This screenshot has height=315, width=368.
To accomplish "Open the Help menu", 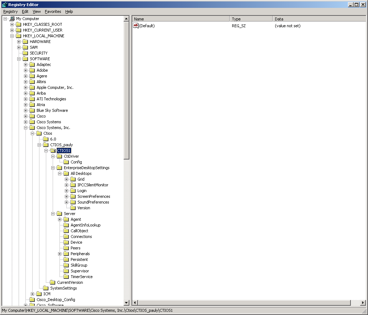I will tap(69, 11).
